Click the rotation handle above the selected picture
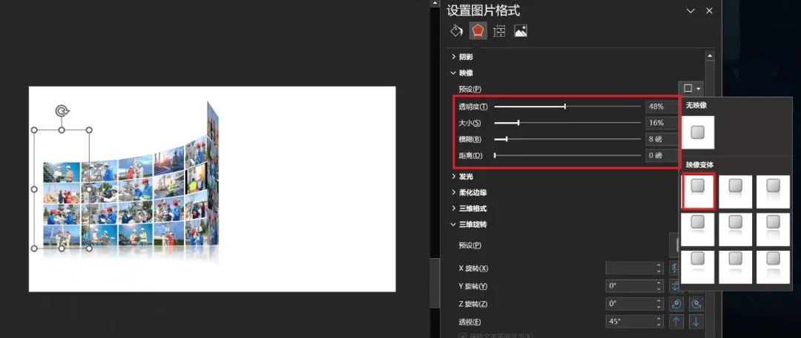The width and height of the screenshot is (801, 338). (62, 111)
